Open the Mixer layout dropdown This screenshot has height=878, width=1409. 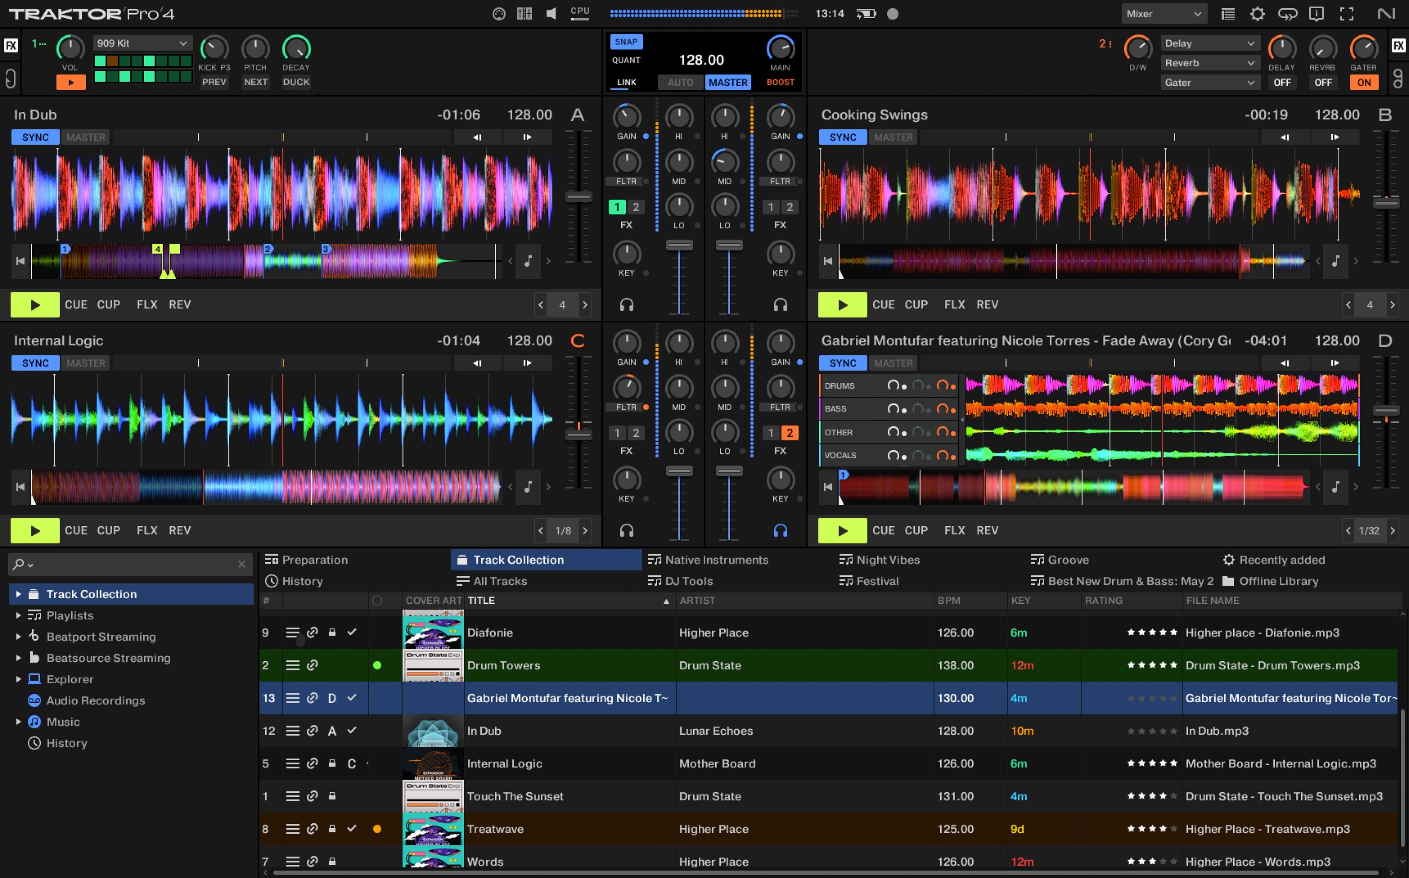(x=1163, y=13)
